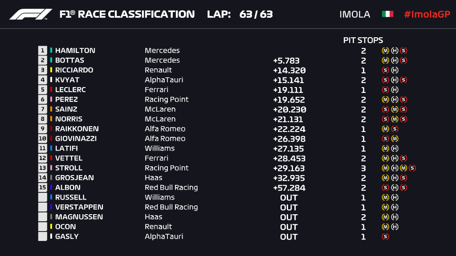Click Ricciardo's hard tyre icon
456x256 pixels.
point(394,70)
